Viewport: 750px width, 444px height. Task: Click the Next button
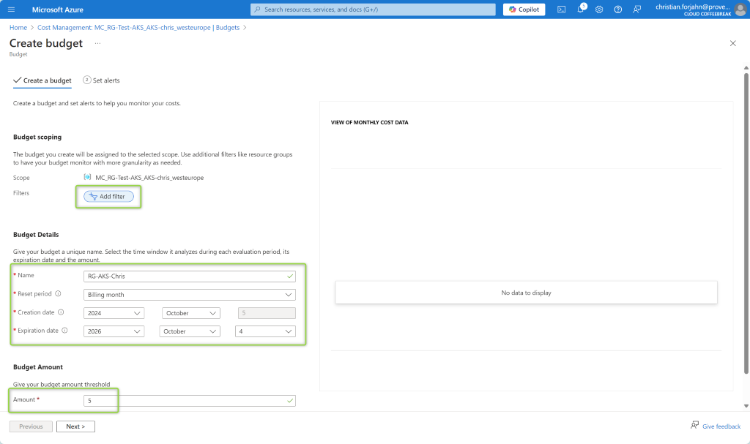tap(75, 426)
